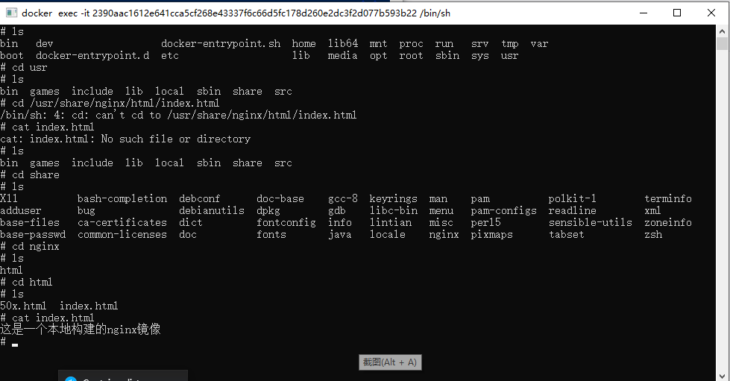Click the terminal window icon in title bar
The height and width of the screenshot is (381, 730).
[x=11, y=13]
